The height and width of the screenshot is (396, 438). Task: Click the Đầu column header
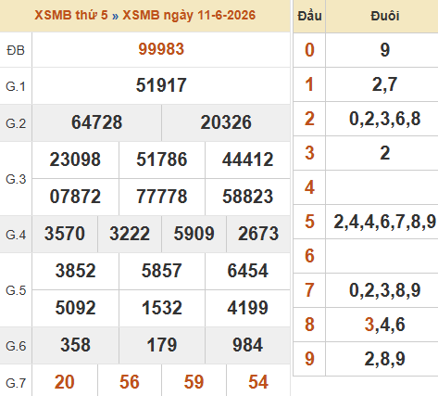coord(309,16)
